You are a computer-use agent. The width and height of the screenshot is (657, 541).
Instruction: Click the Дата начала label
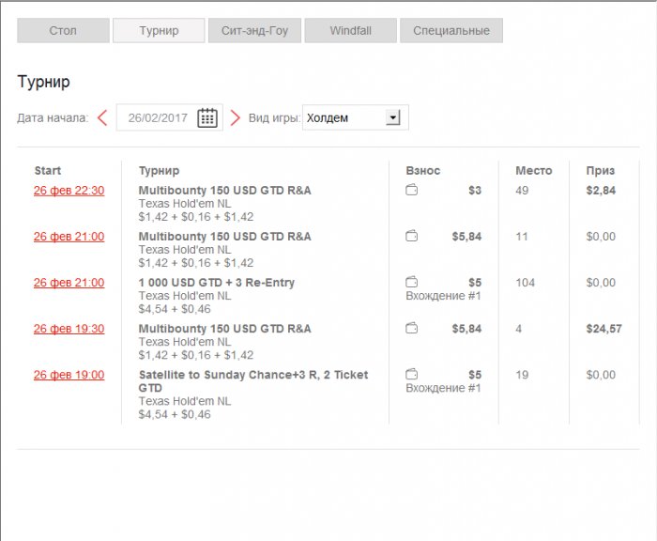coord(53,117)
